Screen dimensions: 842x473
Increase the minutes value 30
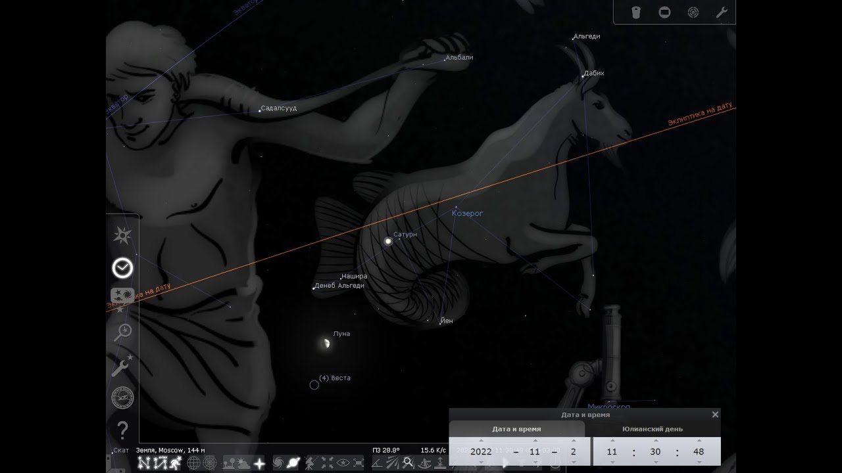[x=656, y=440]
